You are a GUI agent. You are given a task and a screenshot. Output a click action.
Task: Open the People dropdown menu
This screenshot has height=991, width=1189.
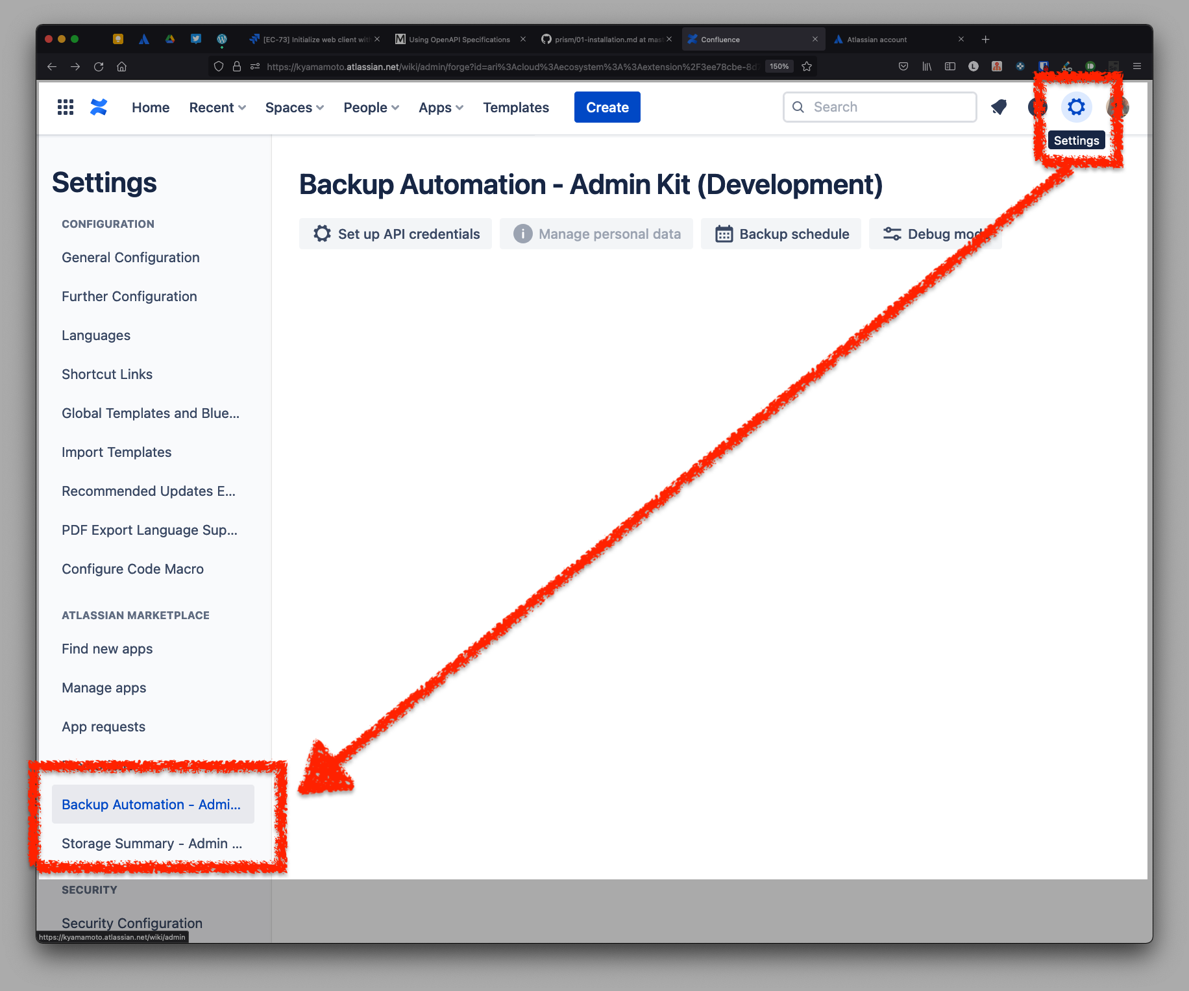pyautogui.click(x=371, y=108)
